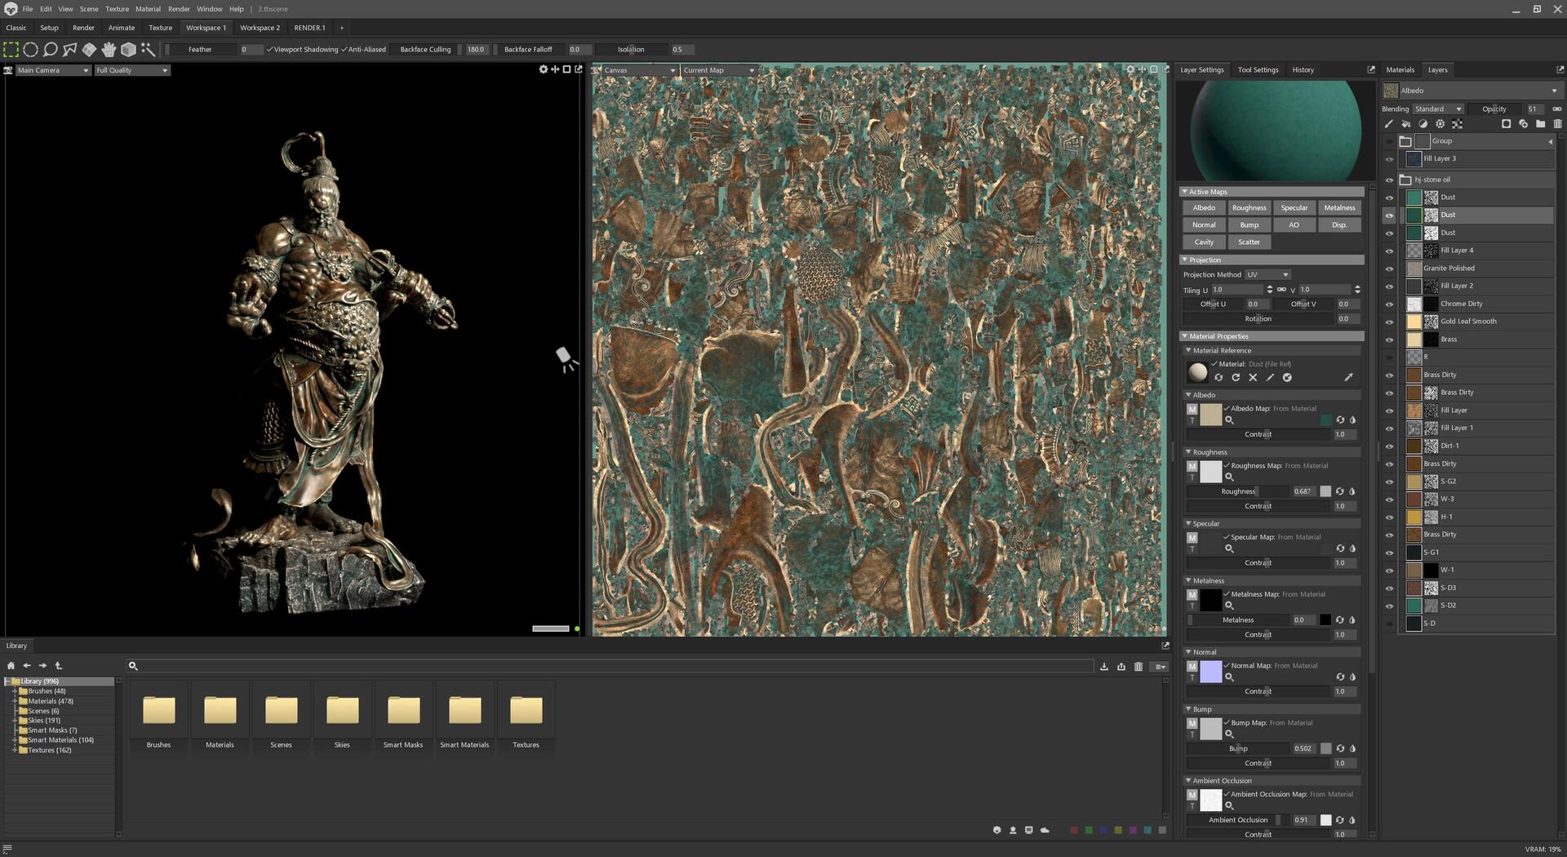Open the Main Camera dropdown
The image size is (1567, 857).
[53, 70]
